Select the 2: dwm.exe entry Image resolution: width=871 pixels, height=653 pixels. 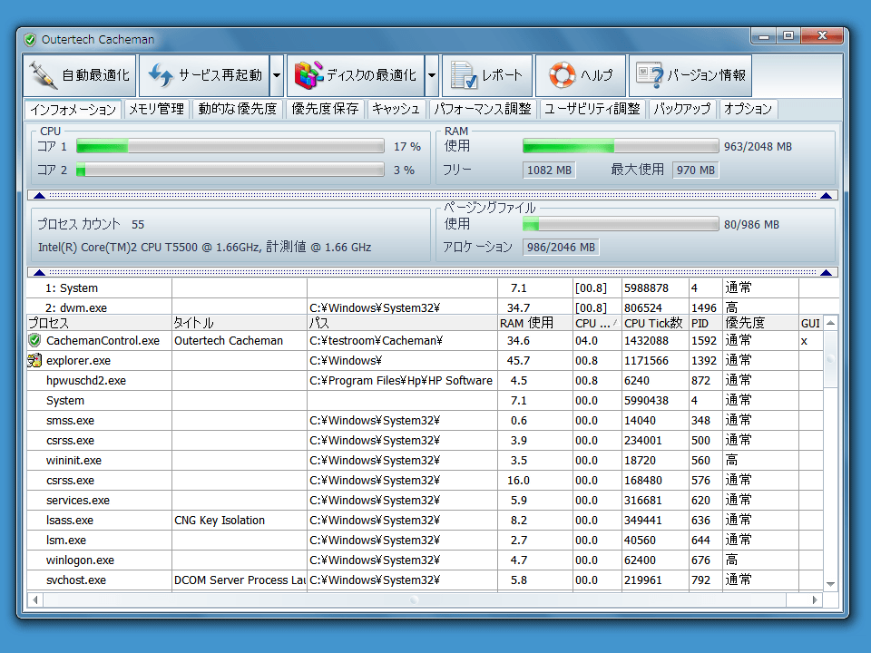(x=432, y=307)
